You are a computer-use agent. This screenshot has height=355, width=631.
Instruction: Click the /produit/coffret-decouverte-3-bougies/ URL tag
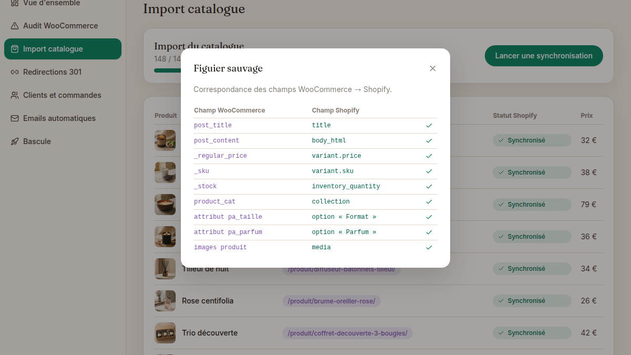point(348,333)
